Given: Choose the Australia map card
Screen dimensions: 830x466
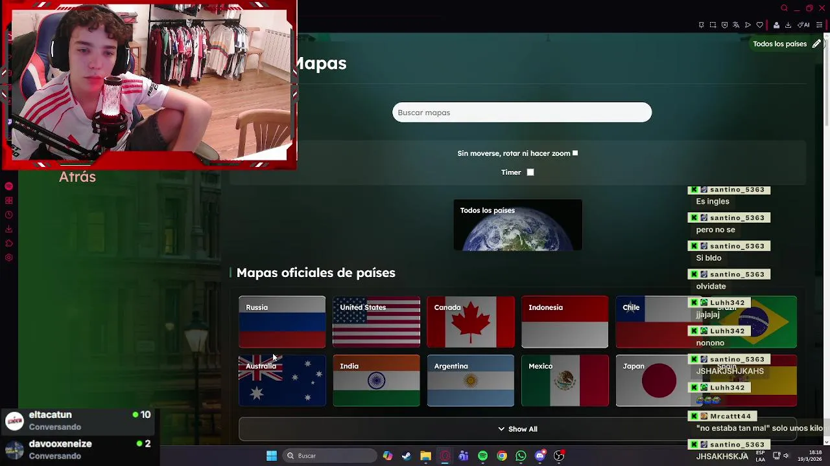Looking at the screenshot, I should [x=282, y=381].
